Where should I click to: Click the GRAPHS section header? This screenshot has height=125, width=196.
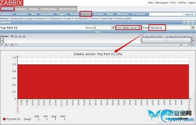(6, 22)
